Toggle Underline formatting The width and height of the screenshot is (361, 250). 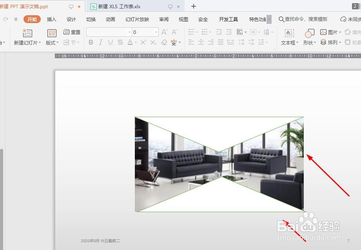tap(110, 43)
